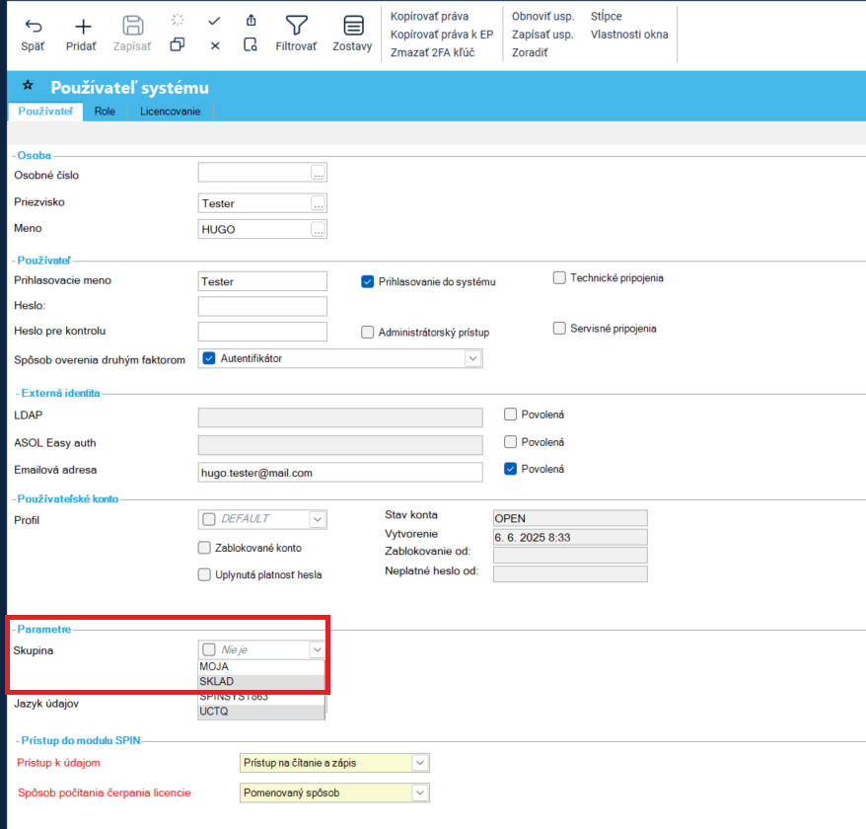Image resolution: width=866 pixels, height=829 pixels.
Task: Select MOJA in Skupina list
Action: click(x=261, y=666)
